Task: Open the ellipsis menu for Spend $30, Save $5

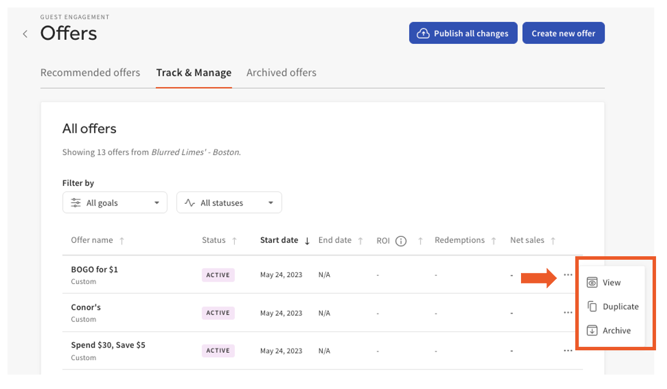Action: [568, 350]
